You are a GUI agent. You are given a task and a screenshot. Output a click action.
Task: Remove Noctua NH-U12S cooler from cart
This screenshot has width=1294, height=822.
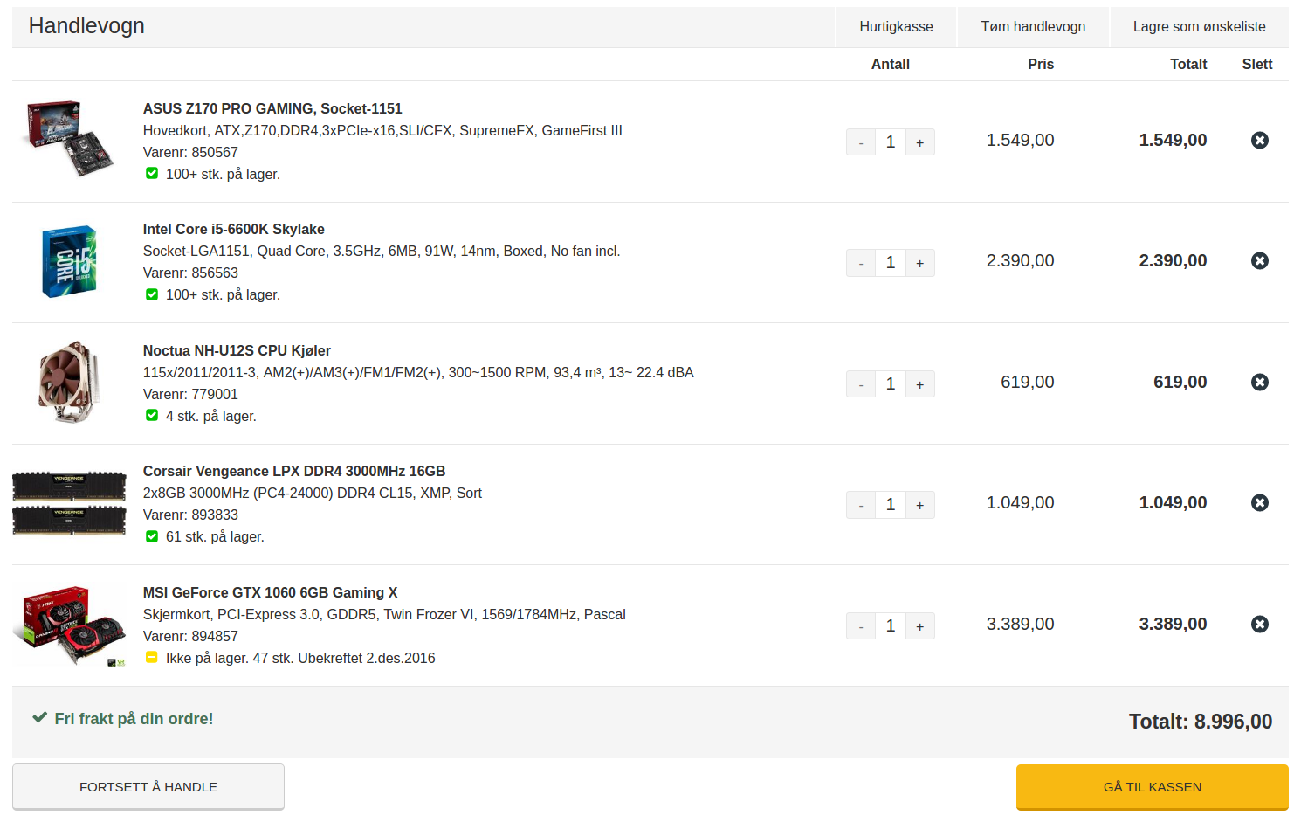coord(1259,382)
